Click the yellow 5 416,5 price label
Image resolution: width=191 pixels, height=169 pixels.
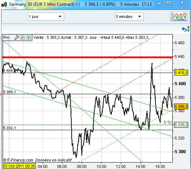click(181, 73)
